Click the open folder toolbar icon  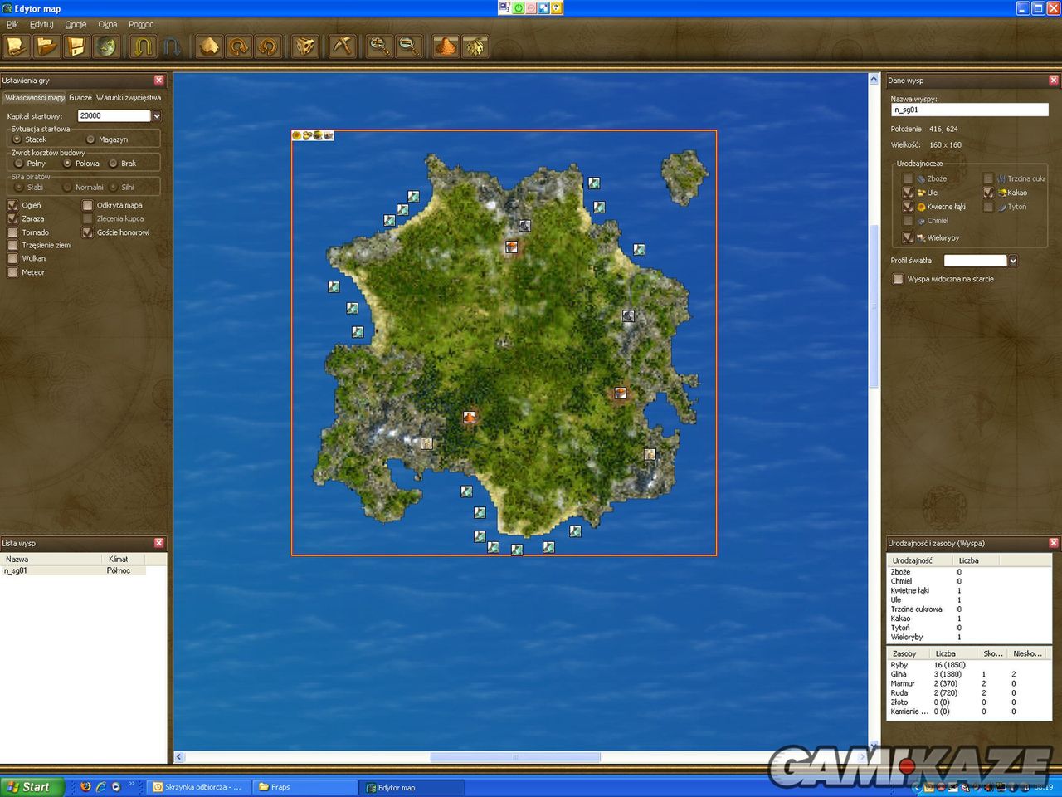[46, 46]
